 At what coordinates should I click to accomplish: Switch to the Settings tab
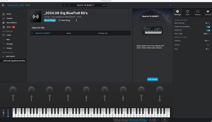(x=177, y=13)
